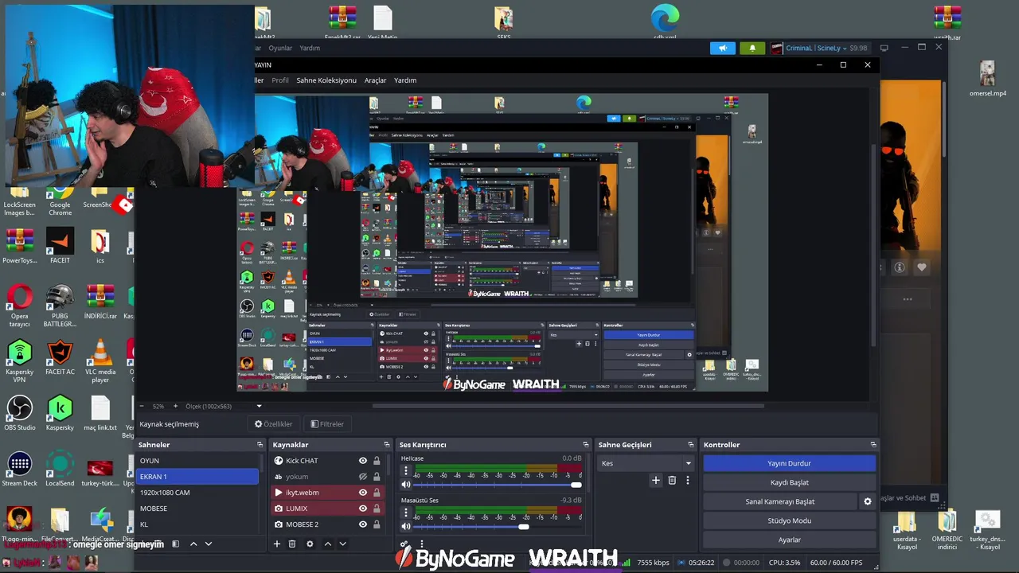Undock the Sahne Geçişleri panel
Screen dimensions: 1019x573
[691, 445]
